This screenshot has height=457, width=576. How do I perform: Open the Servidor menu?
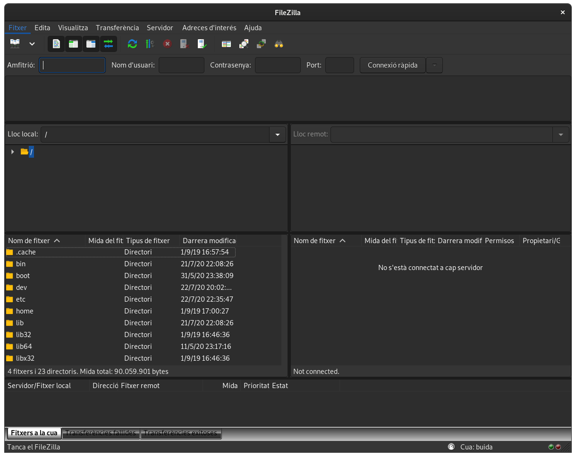click(160, 28)
